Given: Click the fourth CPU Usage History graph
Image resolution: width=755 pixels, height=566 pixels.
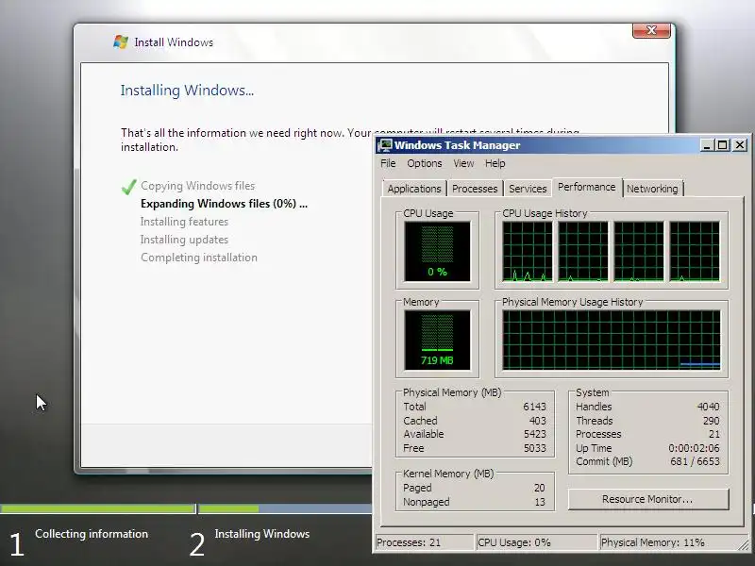Looking at the screenshot, I should click(695, 251).
